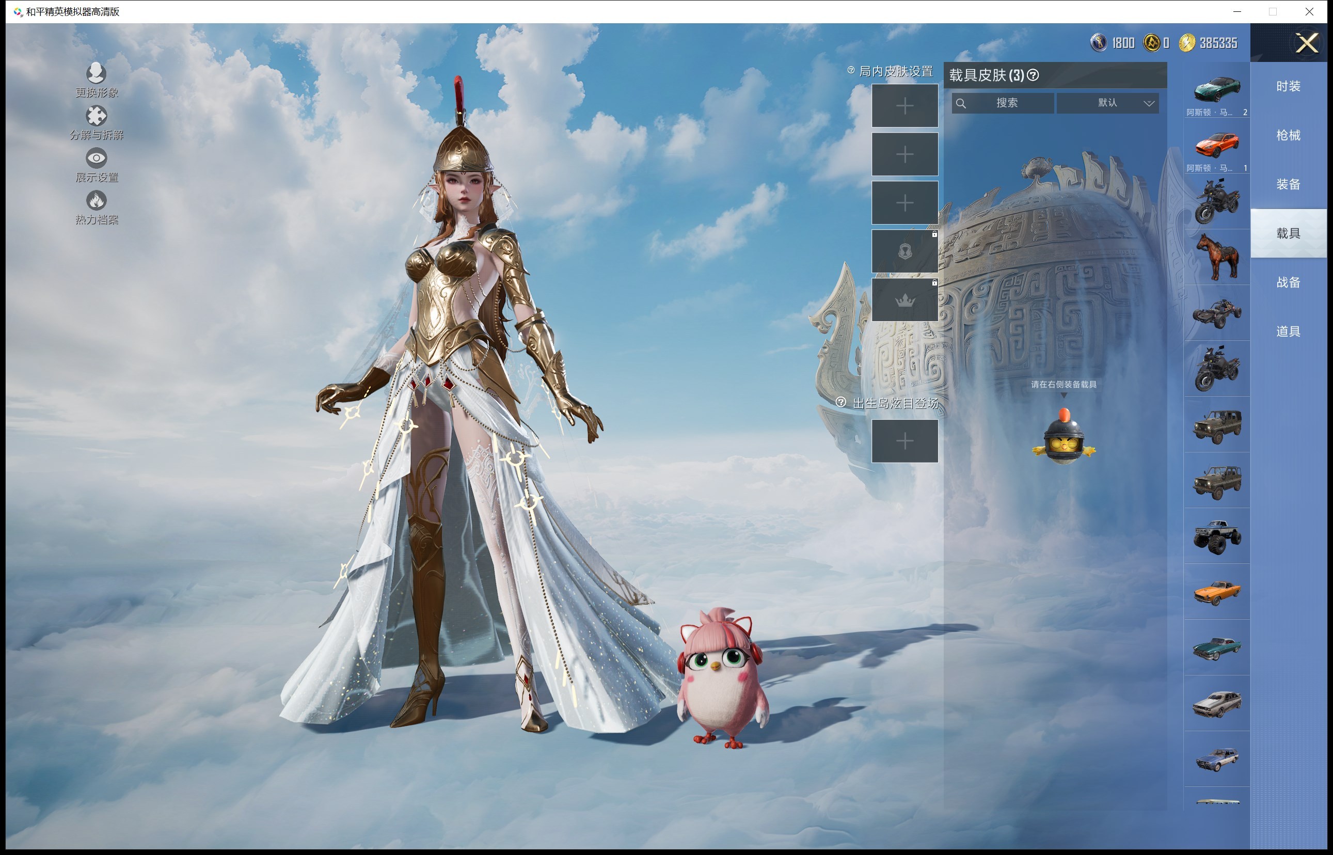Select the orange coupe vehicle
The image size is (1333, 855).
point(1216,592)
